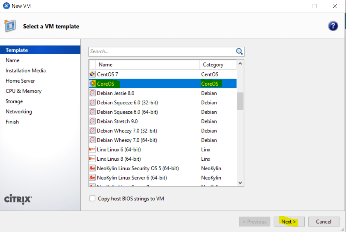Click the list scrollbar up arrow

point(240,63)
